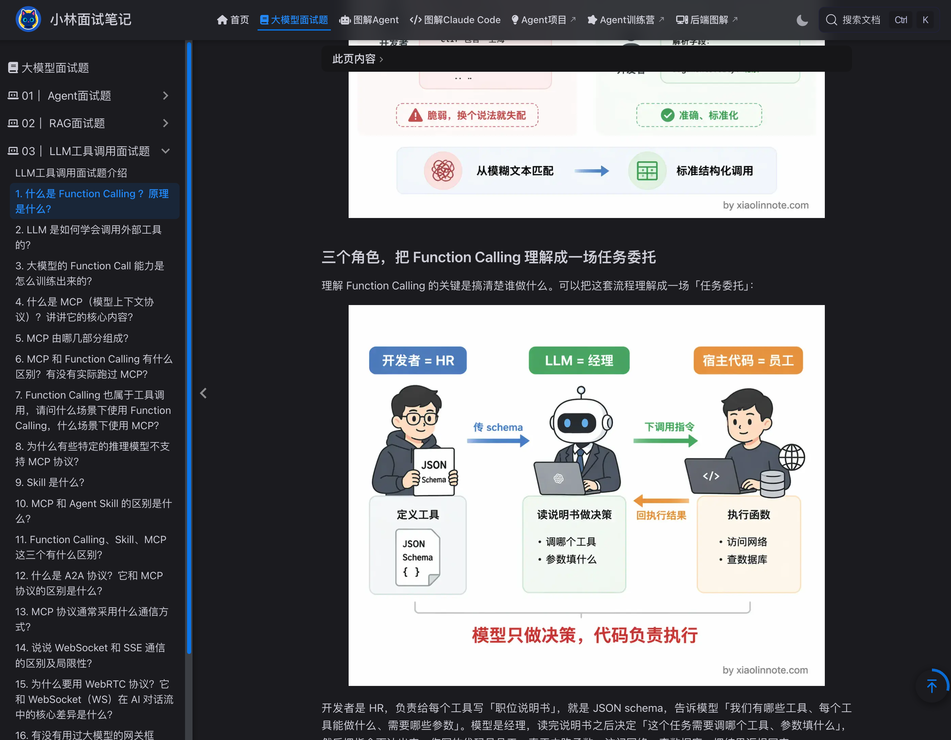This screenshot has height=740, width=951.
Task: Open 7. Function Calling 也属于工具调用 item
Action: pyautogui.click(x=95, y=410)
